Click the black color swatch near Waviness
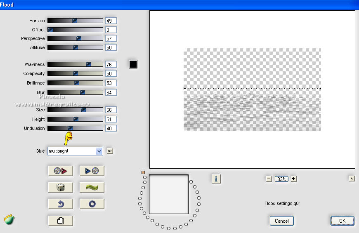The image size is (359, 233). [x=133, y=64]
